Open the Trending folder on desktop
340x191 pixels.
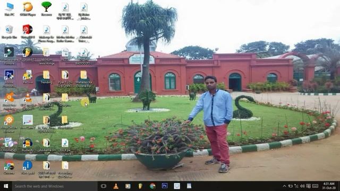point(46,77)
